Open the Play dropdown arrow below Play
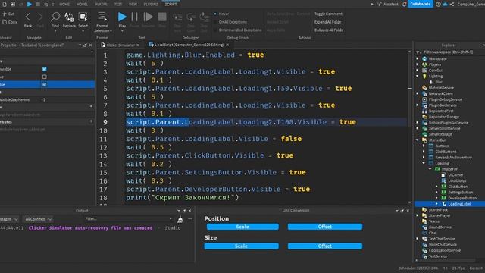 (122, 31)
